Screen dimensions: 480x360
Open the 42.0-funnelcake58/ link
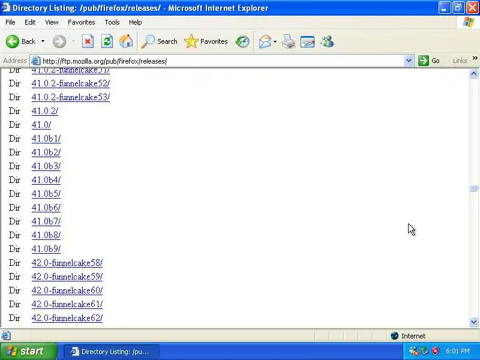(x=67, y=263)
